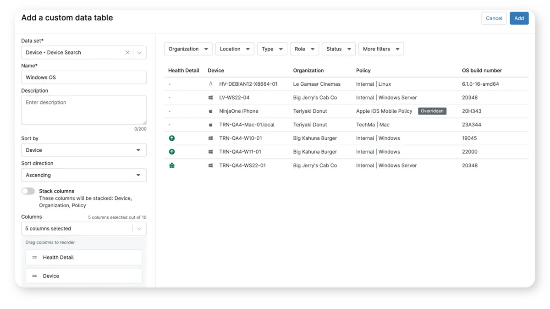The image size is (550, 309).
Task: Select device NinjaOne iPhone
Action: [239, 111]
